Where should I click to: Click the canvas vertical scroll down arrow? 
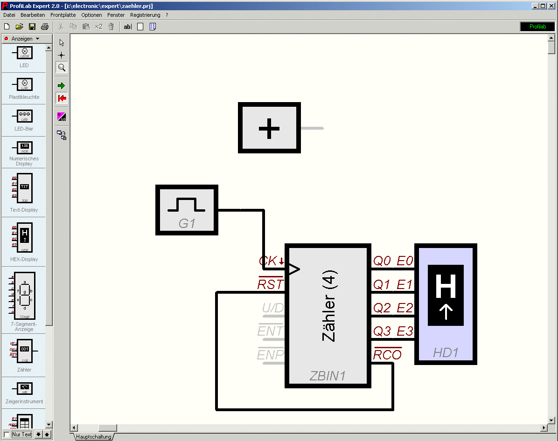click(551, 420)
